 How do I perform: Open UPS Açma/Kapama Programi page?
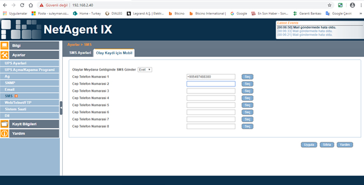point(30,70)
